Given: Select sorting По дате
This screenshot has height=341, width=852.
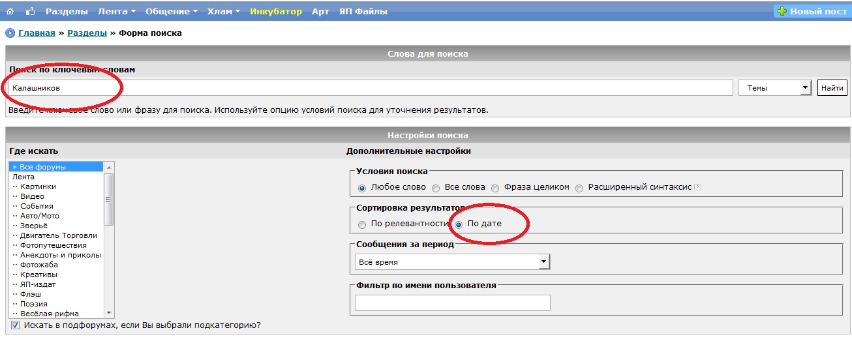Looking at the screenshot, I should (459, 224).
